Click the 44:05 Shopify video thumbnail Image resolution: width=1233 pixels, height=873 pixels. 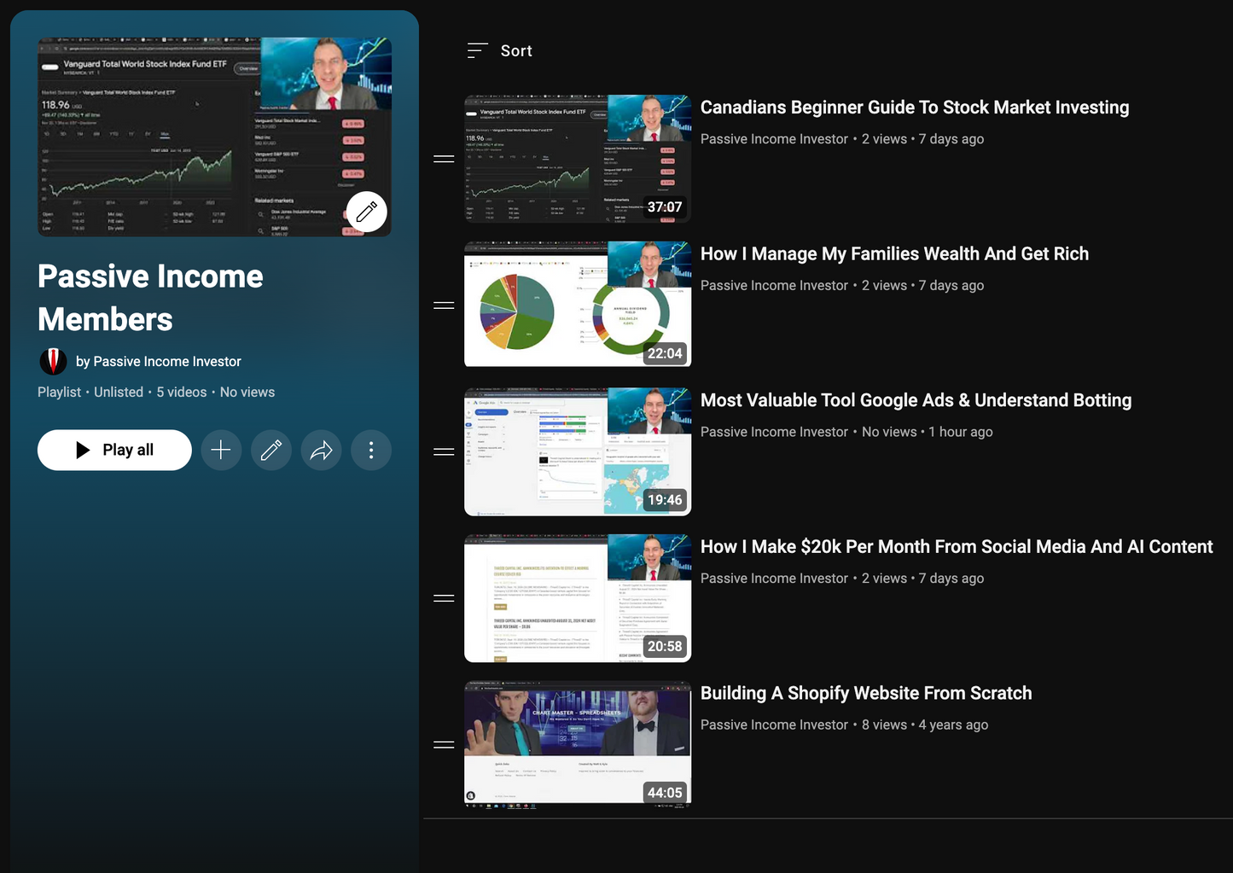578,744
